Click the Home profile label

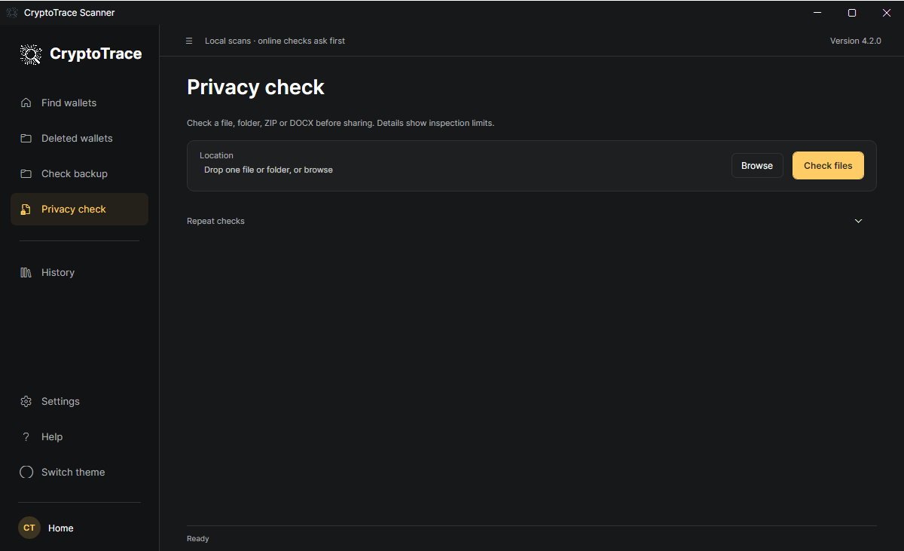61,528
